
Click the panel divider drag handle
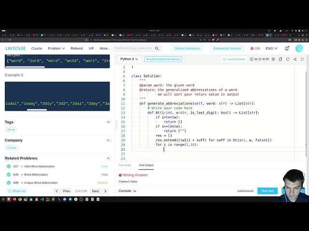click(x=116, y=125)
